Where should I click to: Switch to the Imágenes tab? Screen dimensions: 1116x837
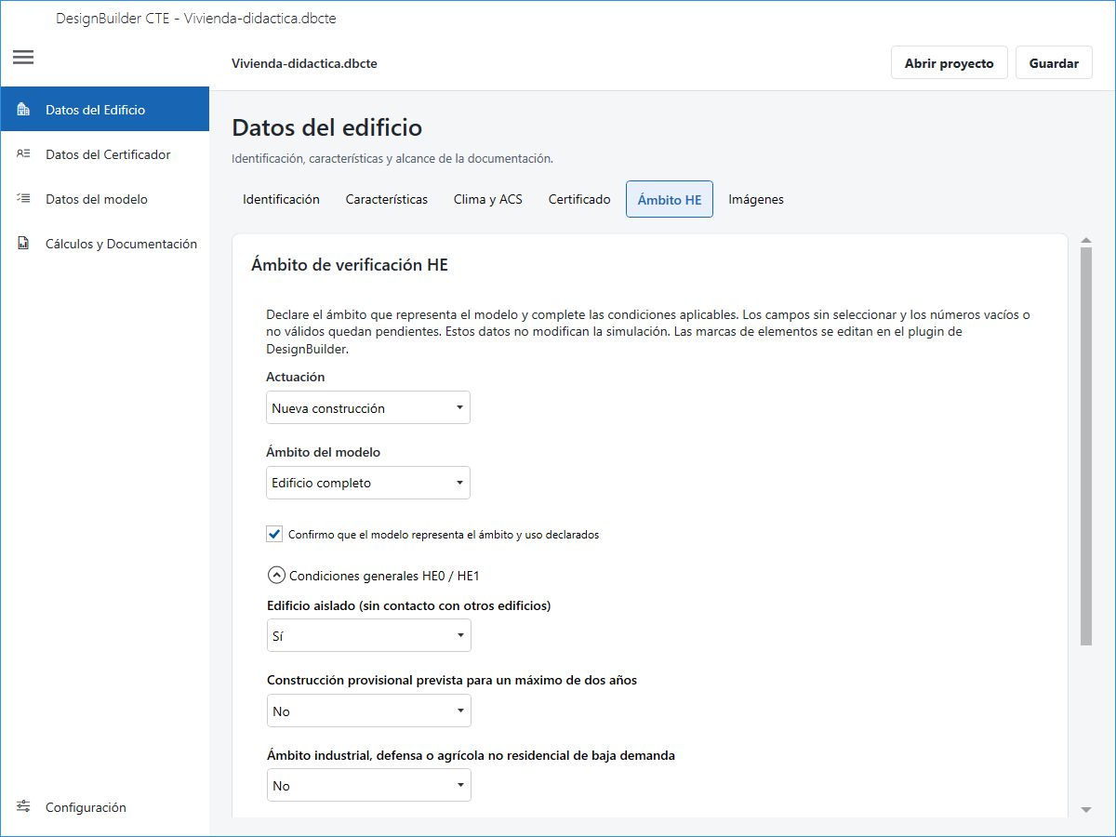756,199
